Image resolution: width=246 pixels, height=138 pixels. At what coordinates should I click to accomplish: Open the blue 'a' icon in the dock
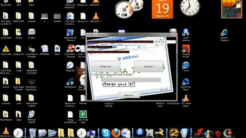pyautogui.click(x=140, y=133)
